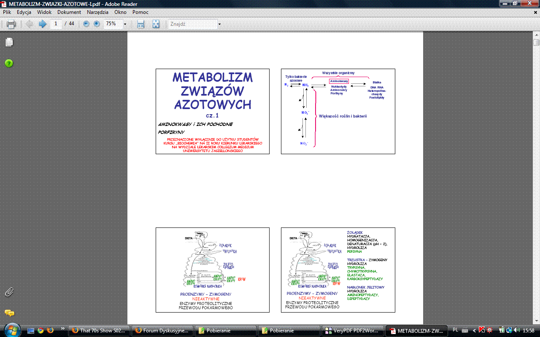
Task: Click the page number input field
Action: (56, 24)
